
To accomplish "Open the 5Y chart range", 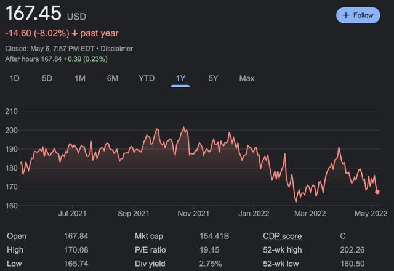I will tap(213, 78).
